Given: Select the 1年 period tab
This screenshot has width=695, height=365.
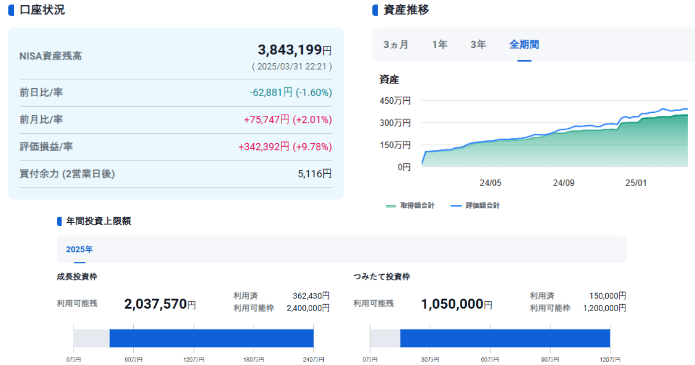Looking at the screenshot, I should [x=440, y=45].
